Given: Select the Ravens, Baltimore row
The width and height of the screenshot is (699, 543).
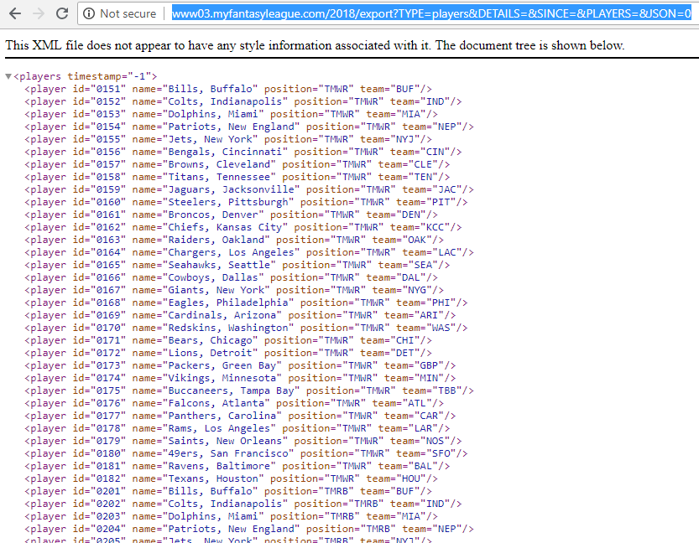Looking at the screenshot, I should pyautogui.click(x=237, y=466).
